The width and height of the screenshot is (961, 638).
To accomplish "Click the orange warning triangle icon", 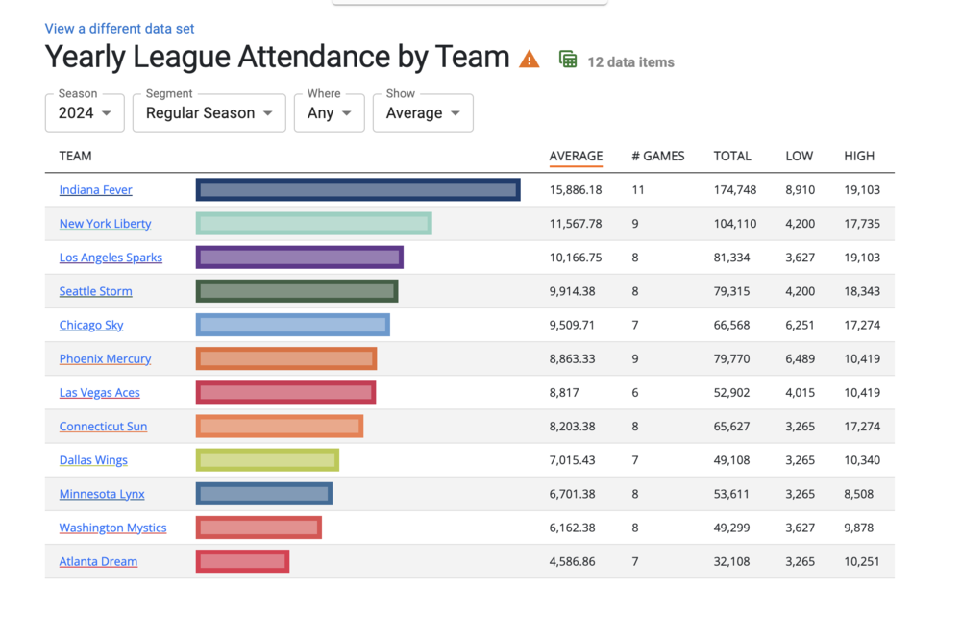I will (529, 60).
